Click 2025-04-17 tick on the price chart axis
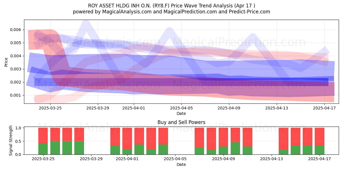This screenshot has width=343, height=171. click(x=324, y=108)
